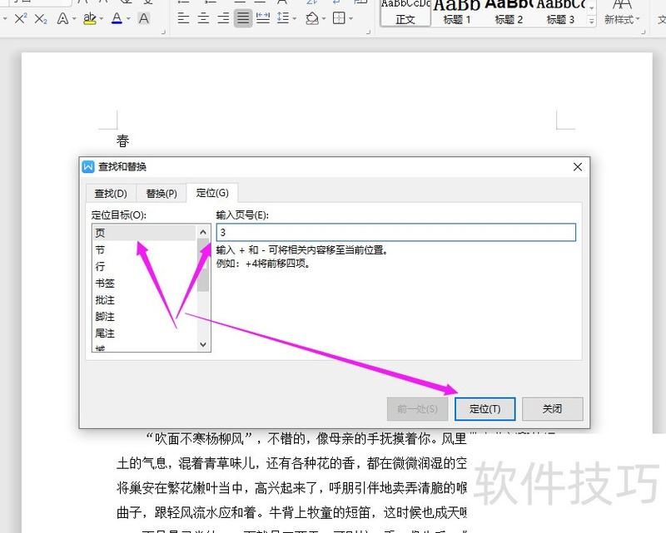Open the font color dropdown arrow

pyautogui.click(x=128, y=18)
